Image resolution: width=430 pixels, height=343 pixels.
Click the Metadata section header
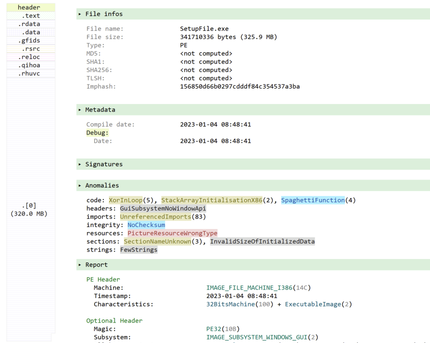(x=253, y=110)
